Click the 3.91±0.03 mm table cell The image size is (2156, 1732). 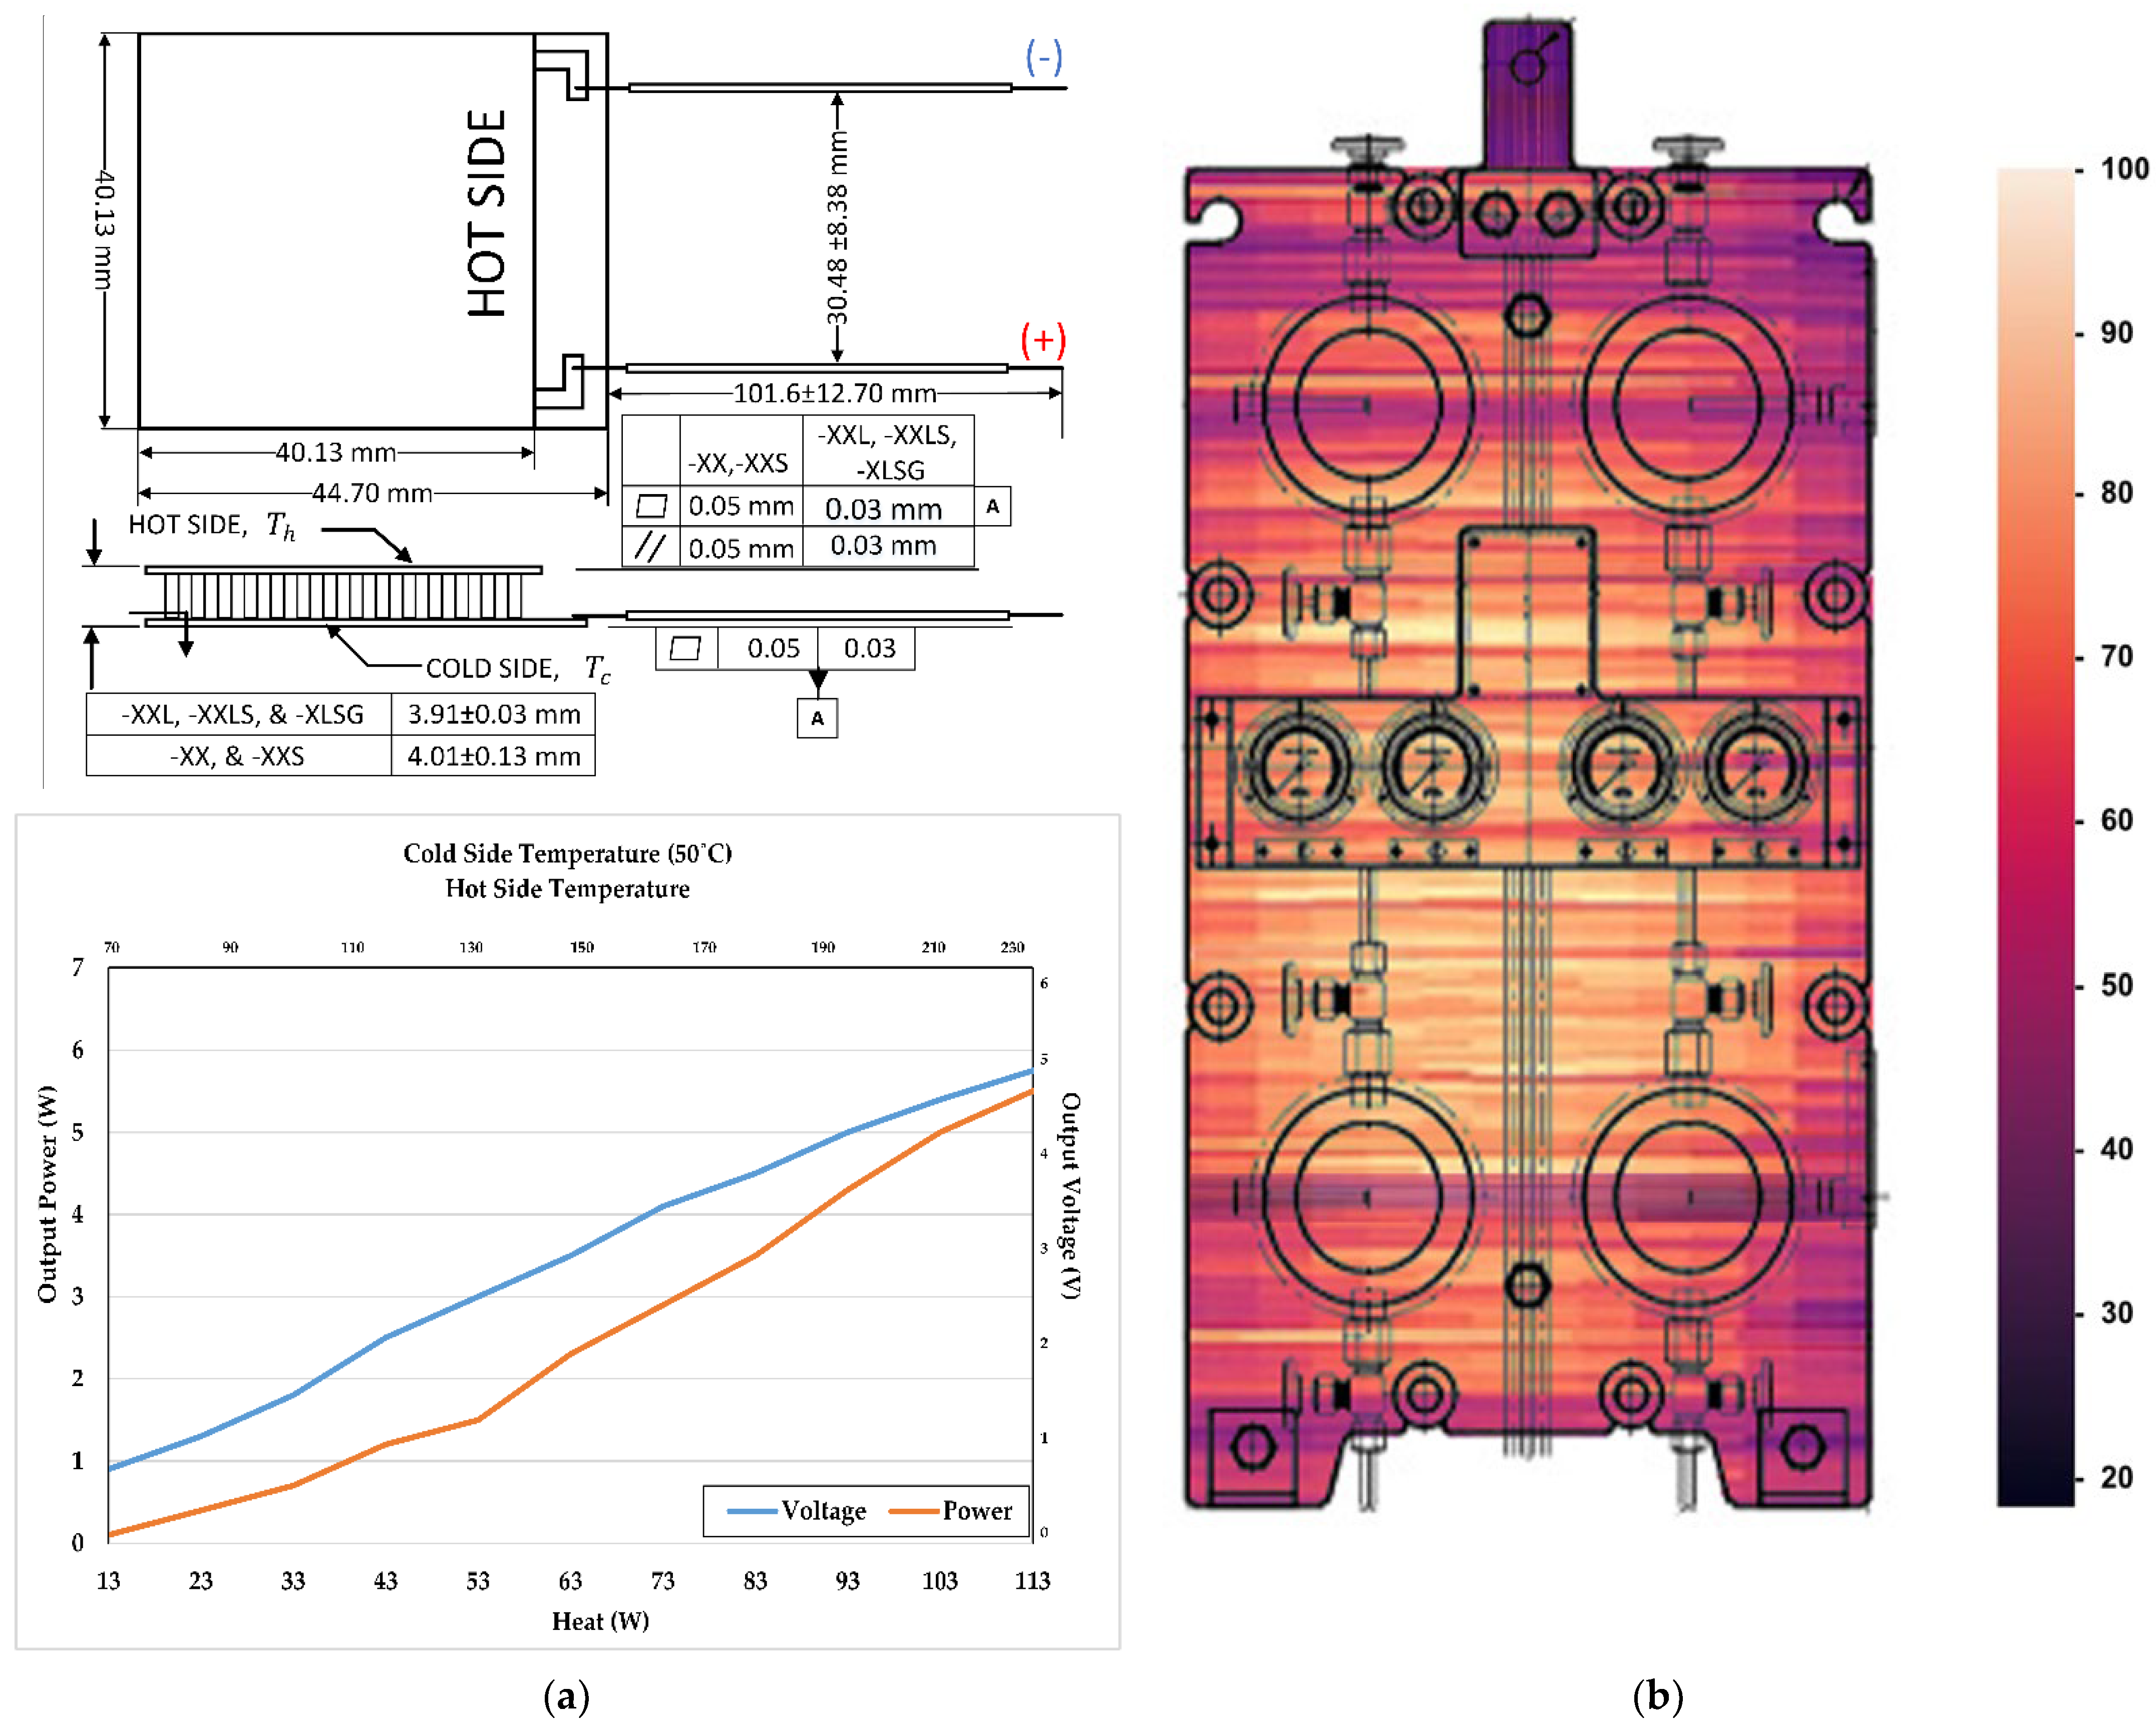pyautogui.click(x=493, y=714)
